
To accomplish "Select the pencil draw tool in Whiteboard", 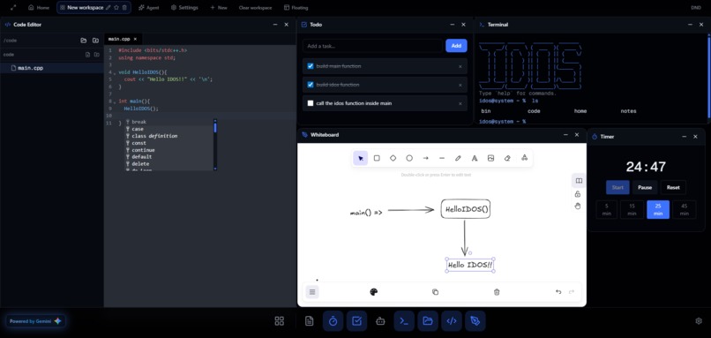I will pos(458,158).
